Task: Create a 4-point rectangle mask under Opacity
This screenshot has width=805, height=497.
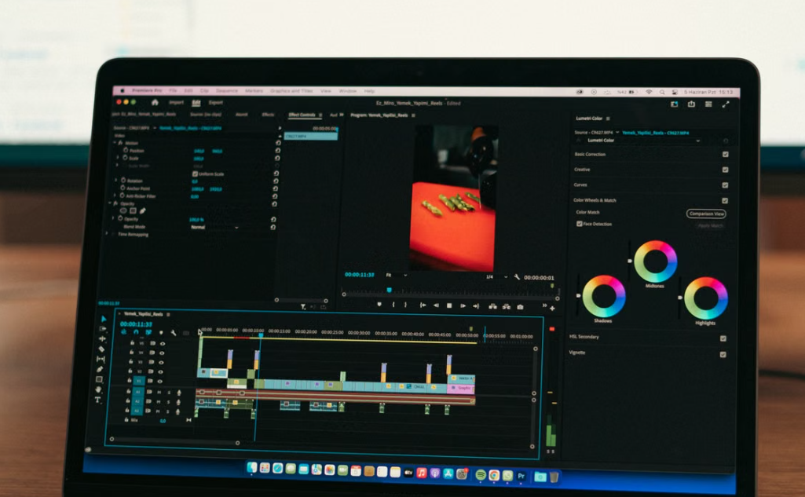Action: pos(133,210)
